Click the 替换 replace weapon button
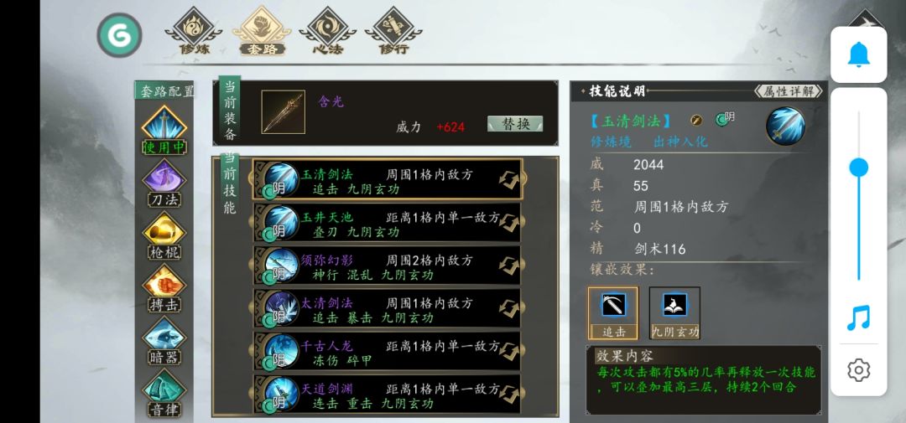 [515, 123]
